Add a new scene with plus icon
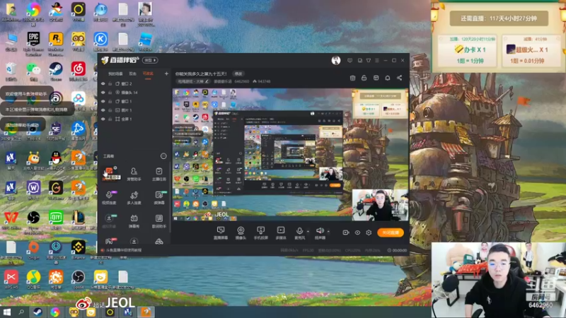The width and height of the screenshot is (566, 318). [166, 73]
